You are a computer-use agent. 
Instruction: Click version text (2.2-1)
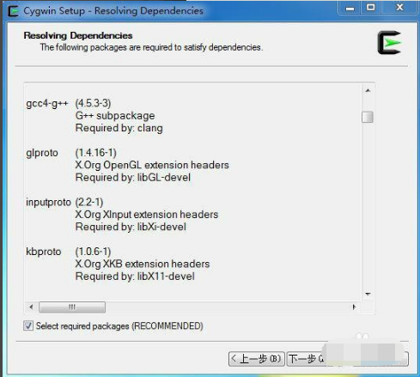pos(89,202)
